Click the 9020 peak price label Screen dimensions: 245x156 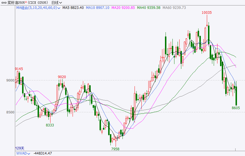(x=62, y=77)
